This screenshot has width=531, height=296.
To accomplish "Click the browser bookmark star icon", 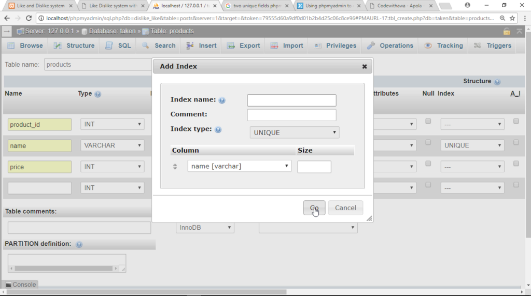I will tap(512, 18).
